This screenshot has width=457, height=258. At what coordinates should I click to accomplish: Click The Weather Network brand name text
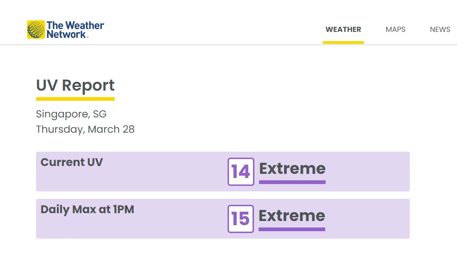(x=75, y=30)
